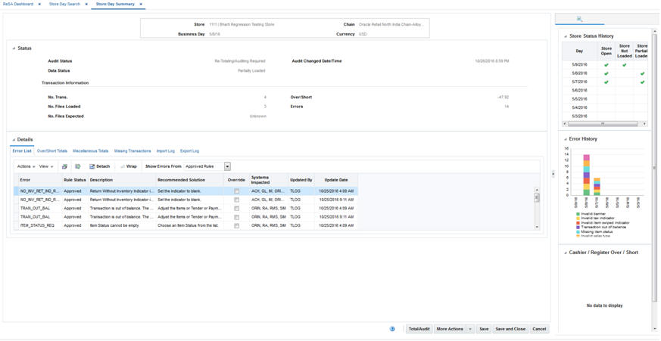Sort by the Updated By column header
This screenshot has width=661, height=341.
301,180
